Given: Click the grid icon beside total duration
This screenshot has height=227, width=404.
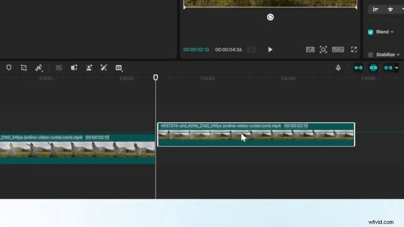Looking at the screenshot, I should pos(251,49).
